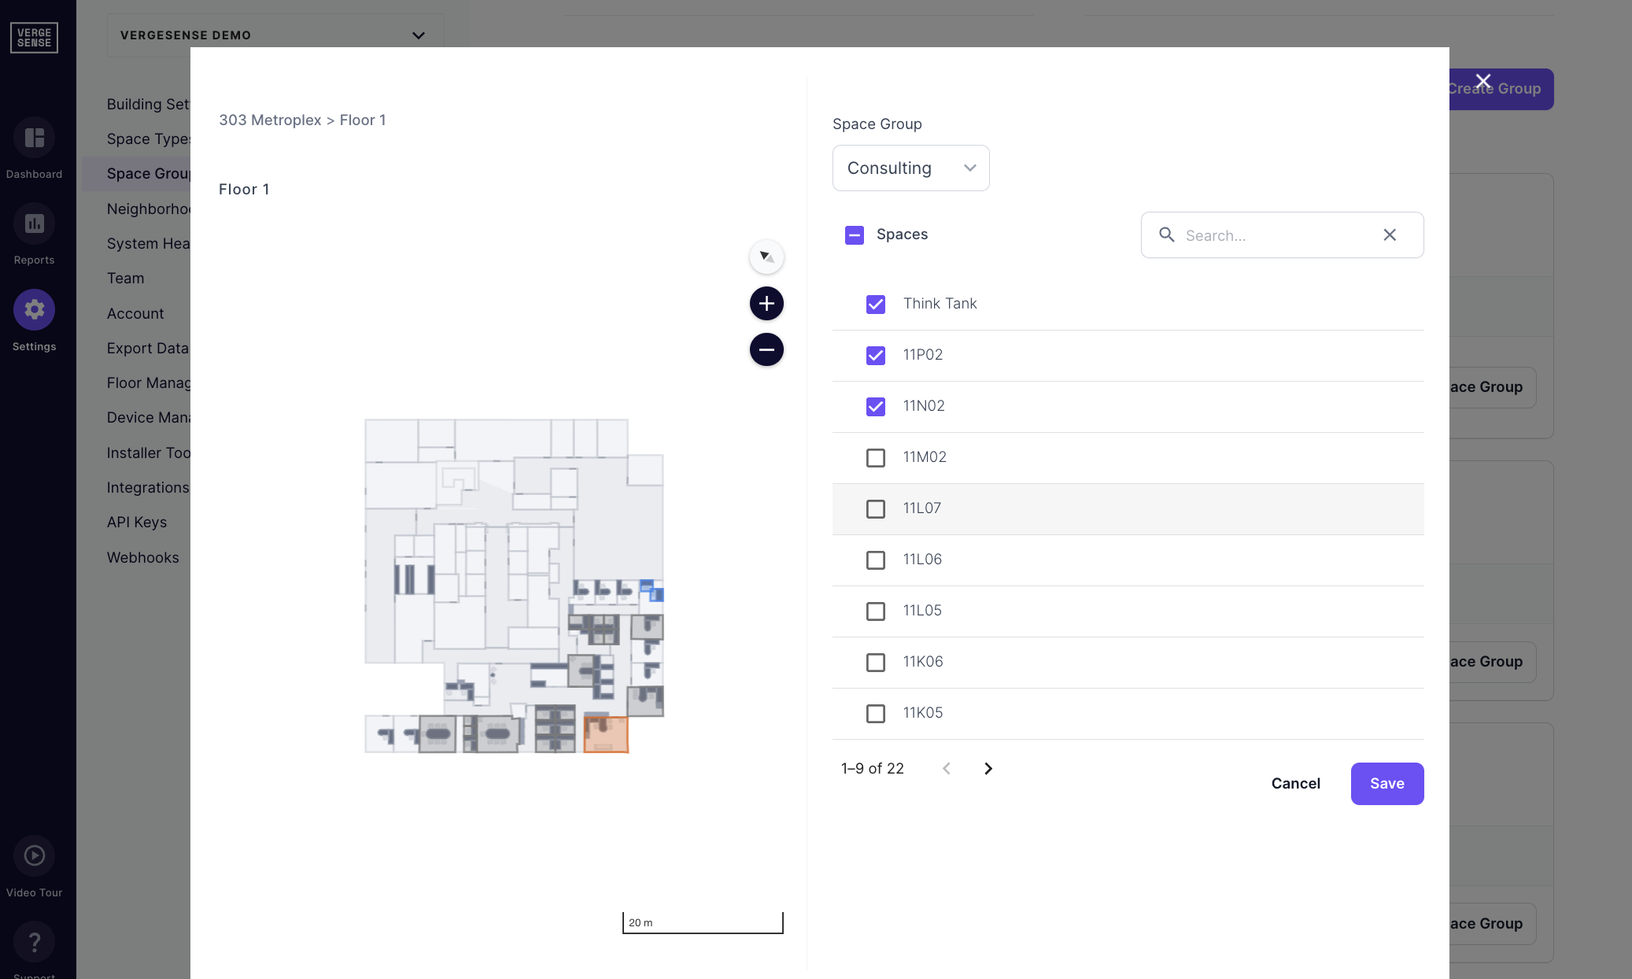Screen dimensions: 1632x979
Task: Check the 11L05 checkbox
Action: pos(876,611)
